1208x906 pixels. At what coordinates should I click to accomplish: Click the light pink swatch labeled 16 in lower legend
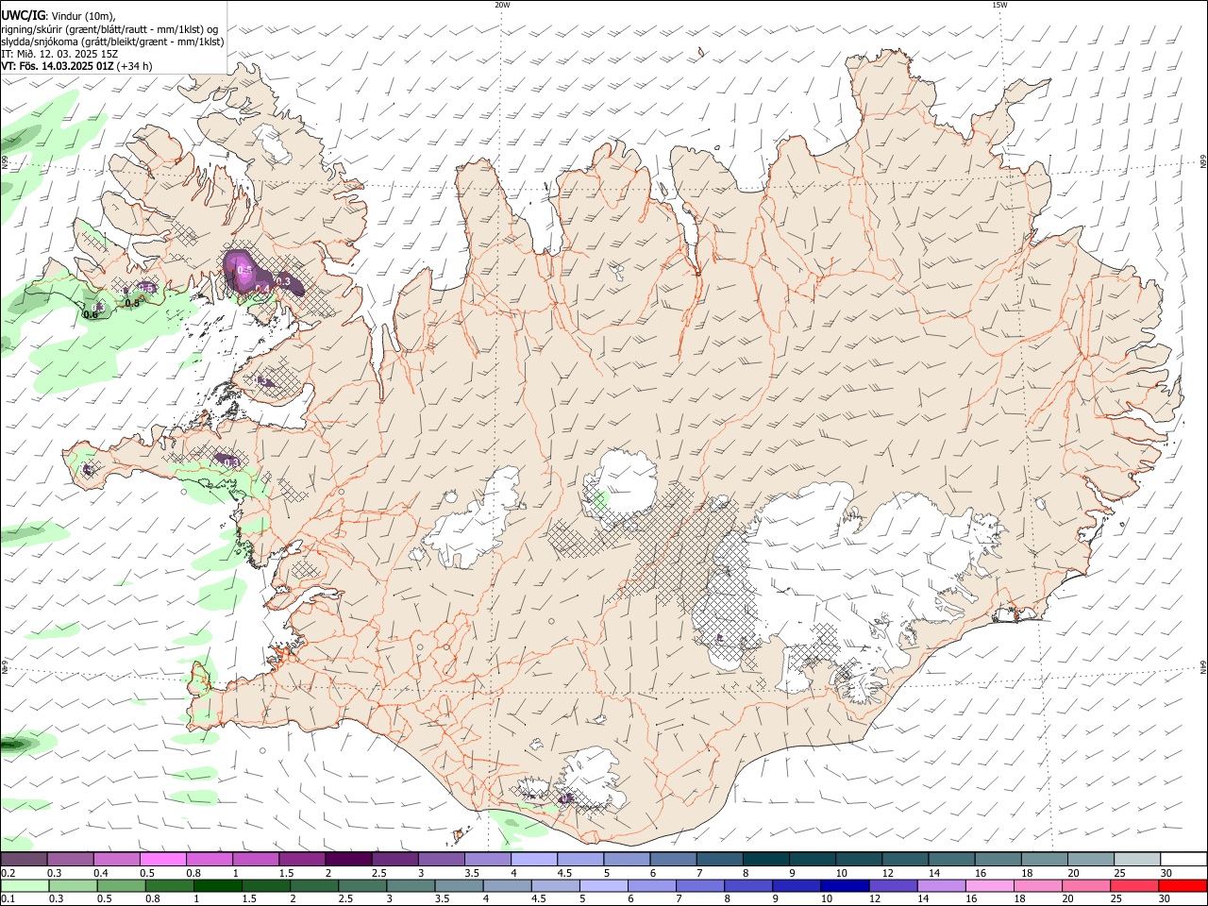[x=988, y=885]
